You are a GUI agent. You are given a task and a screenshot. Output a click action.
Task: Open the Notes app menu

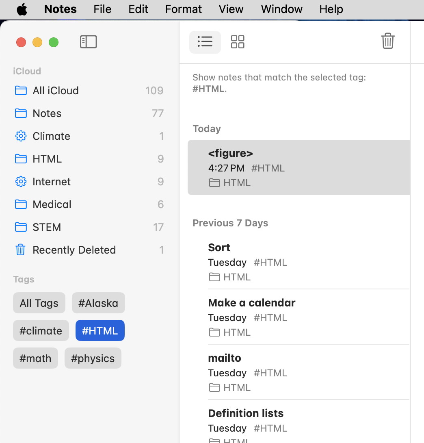(x=61, y=9)
